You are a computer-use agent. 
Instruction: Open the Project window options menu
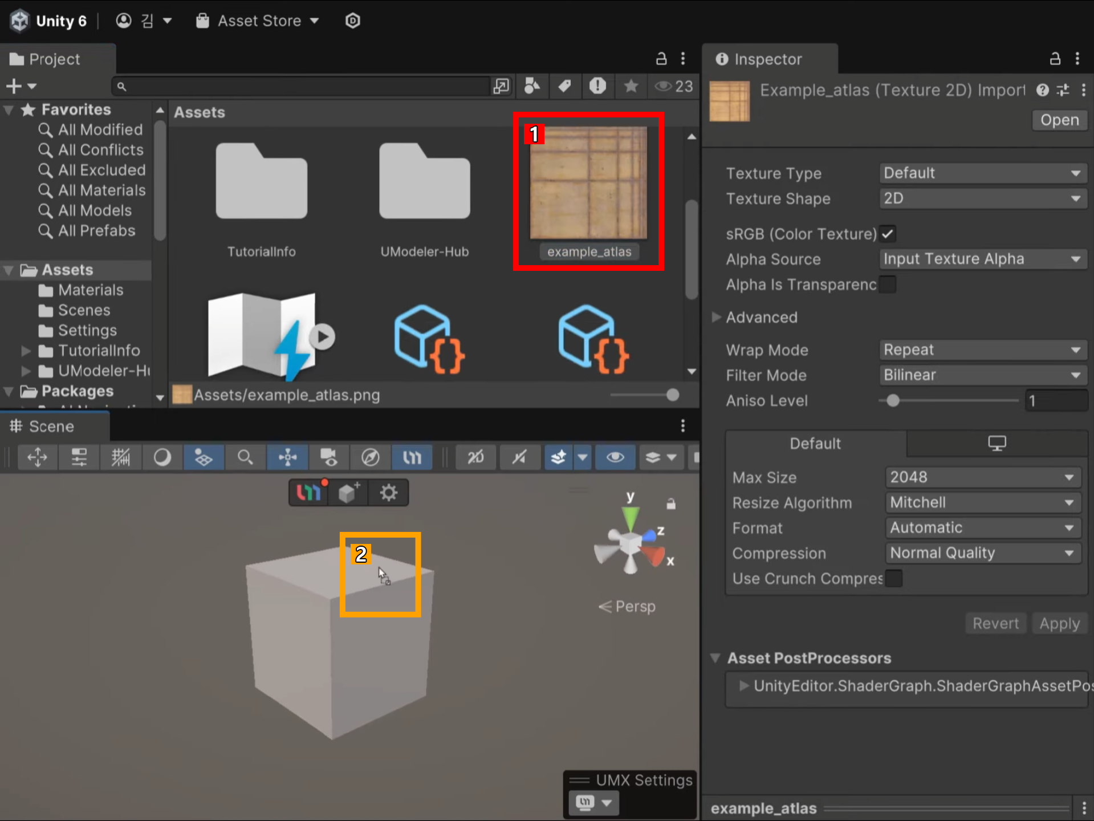coord(683,58)
